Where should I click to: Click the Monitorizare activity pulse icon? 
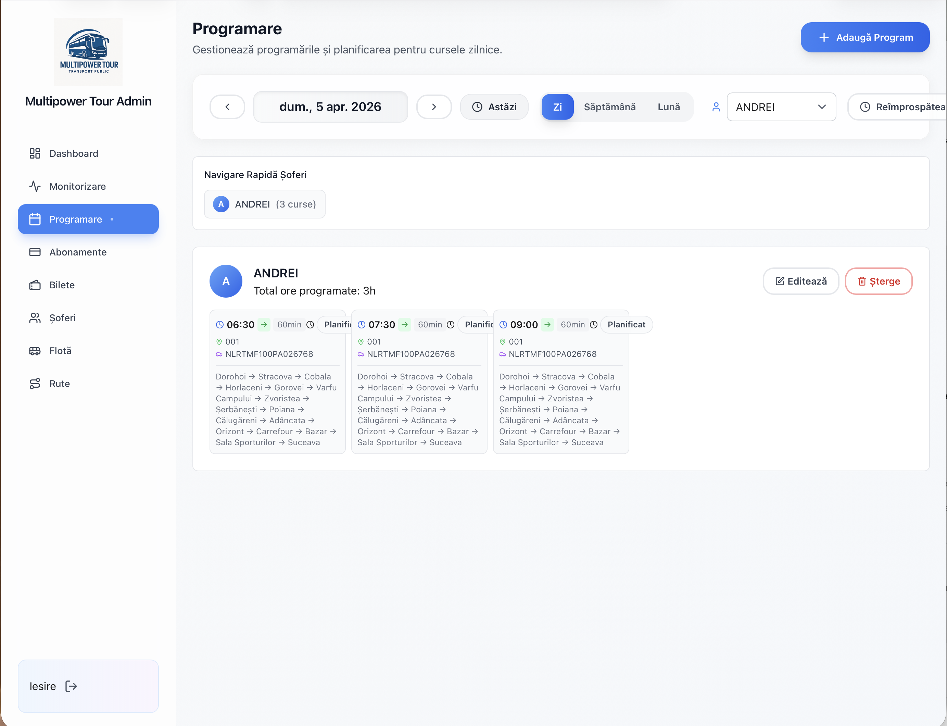(x=35, y=186)
